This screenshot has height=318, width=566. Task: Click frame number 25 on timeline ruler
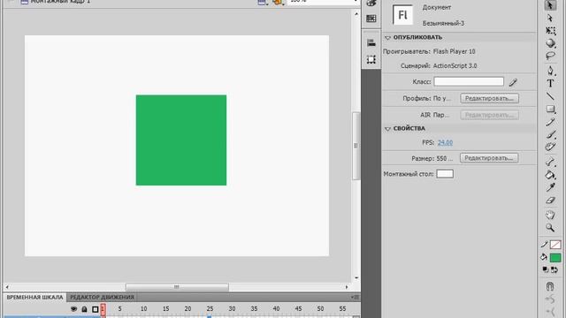[210, 308]
